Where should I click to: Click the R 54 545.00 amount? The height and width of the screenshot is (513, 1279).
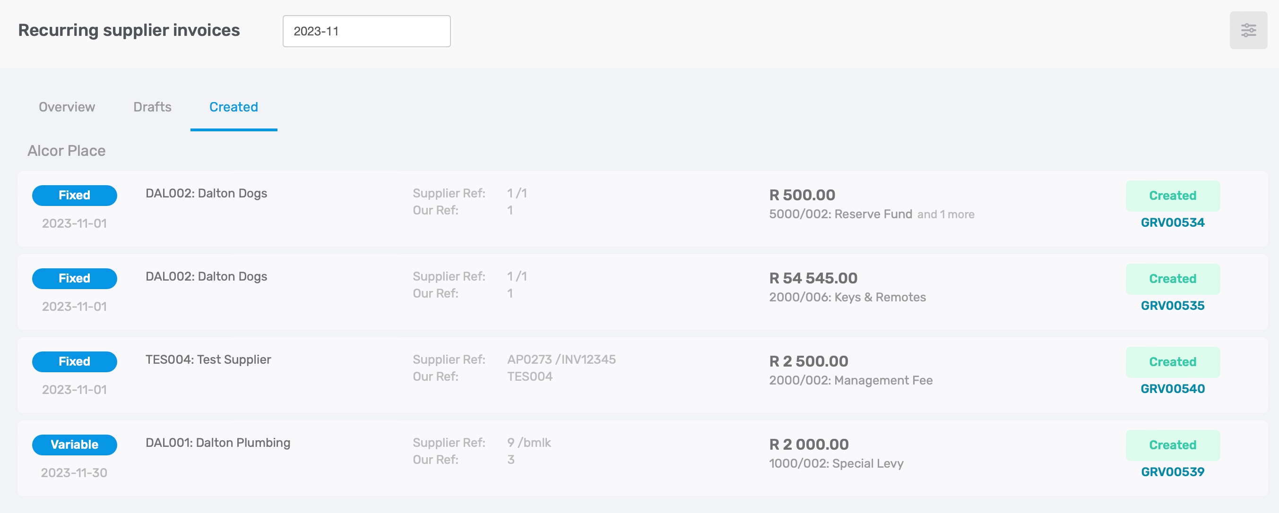813,278
